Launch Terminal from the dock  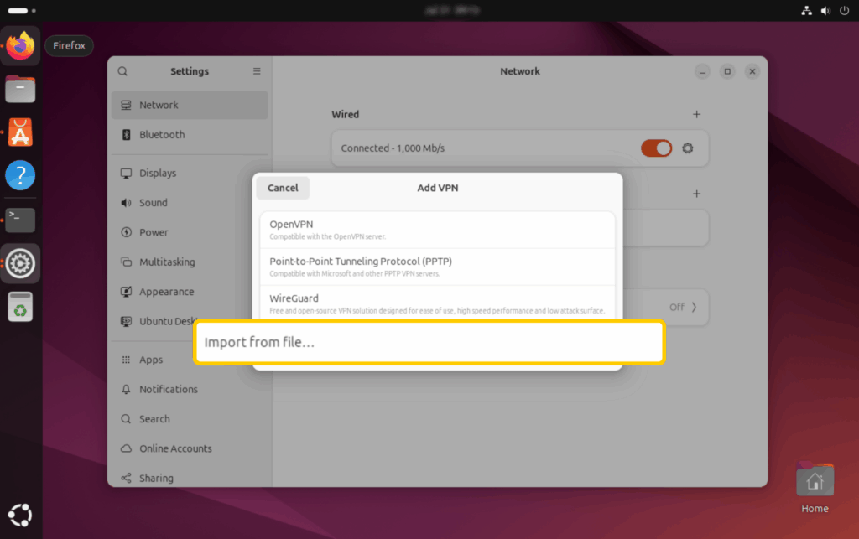point(20,220)
